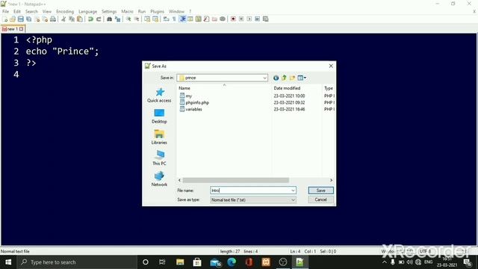Click the Cancel button

coord(320,200)
